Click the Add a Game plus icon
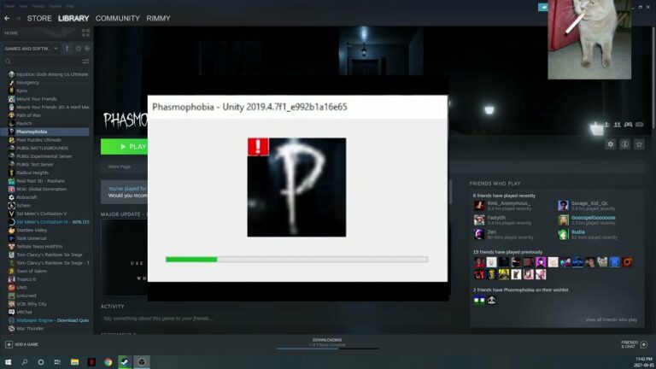Screen dimensions: 656x369 [x=9, y=344]
